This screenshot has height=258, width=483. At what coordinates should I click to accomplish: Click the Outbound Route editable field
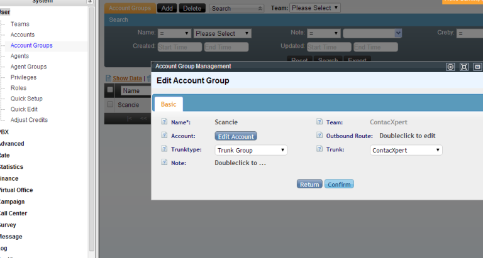408,136
